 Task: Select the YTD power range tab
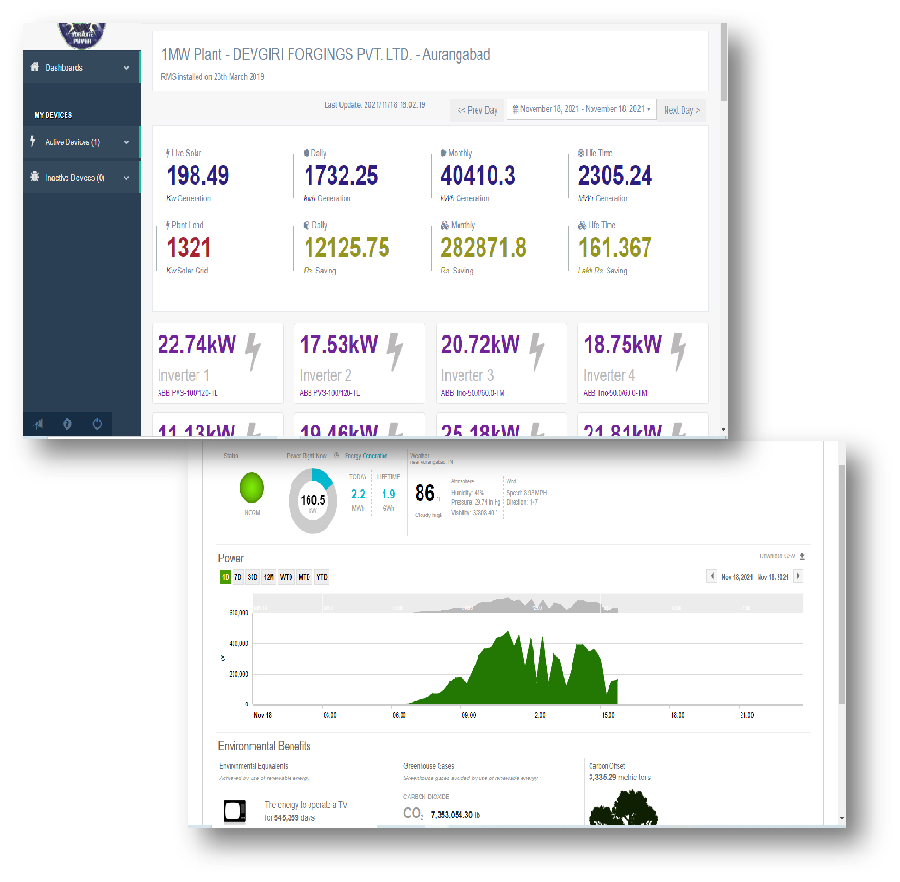point(322,577)
